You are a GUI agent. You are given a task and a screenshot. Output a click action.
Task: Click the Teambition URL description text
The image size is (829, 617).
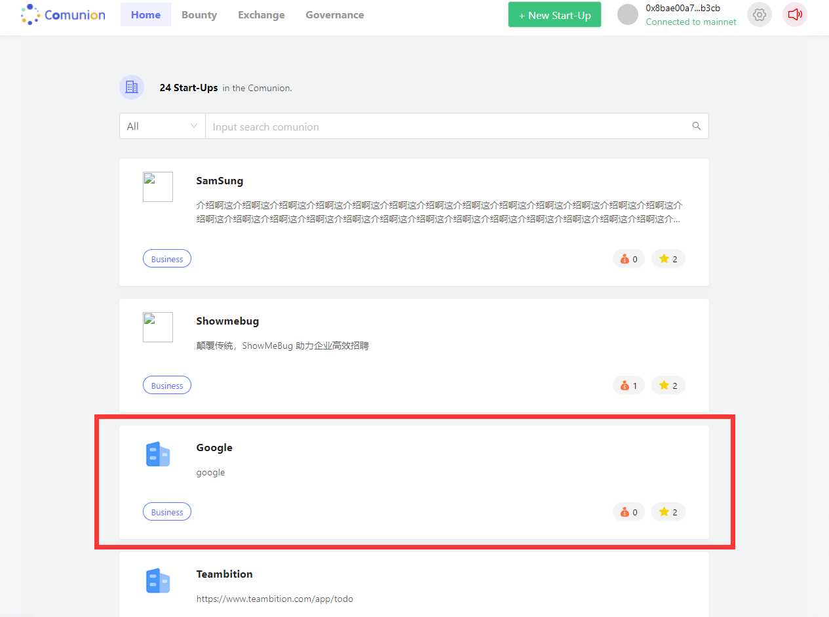click(x=275, y=599)
